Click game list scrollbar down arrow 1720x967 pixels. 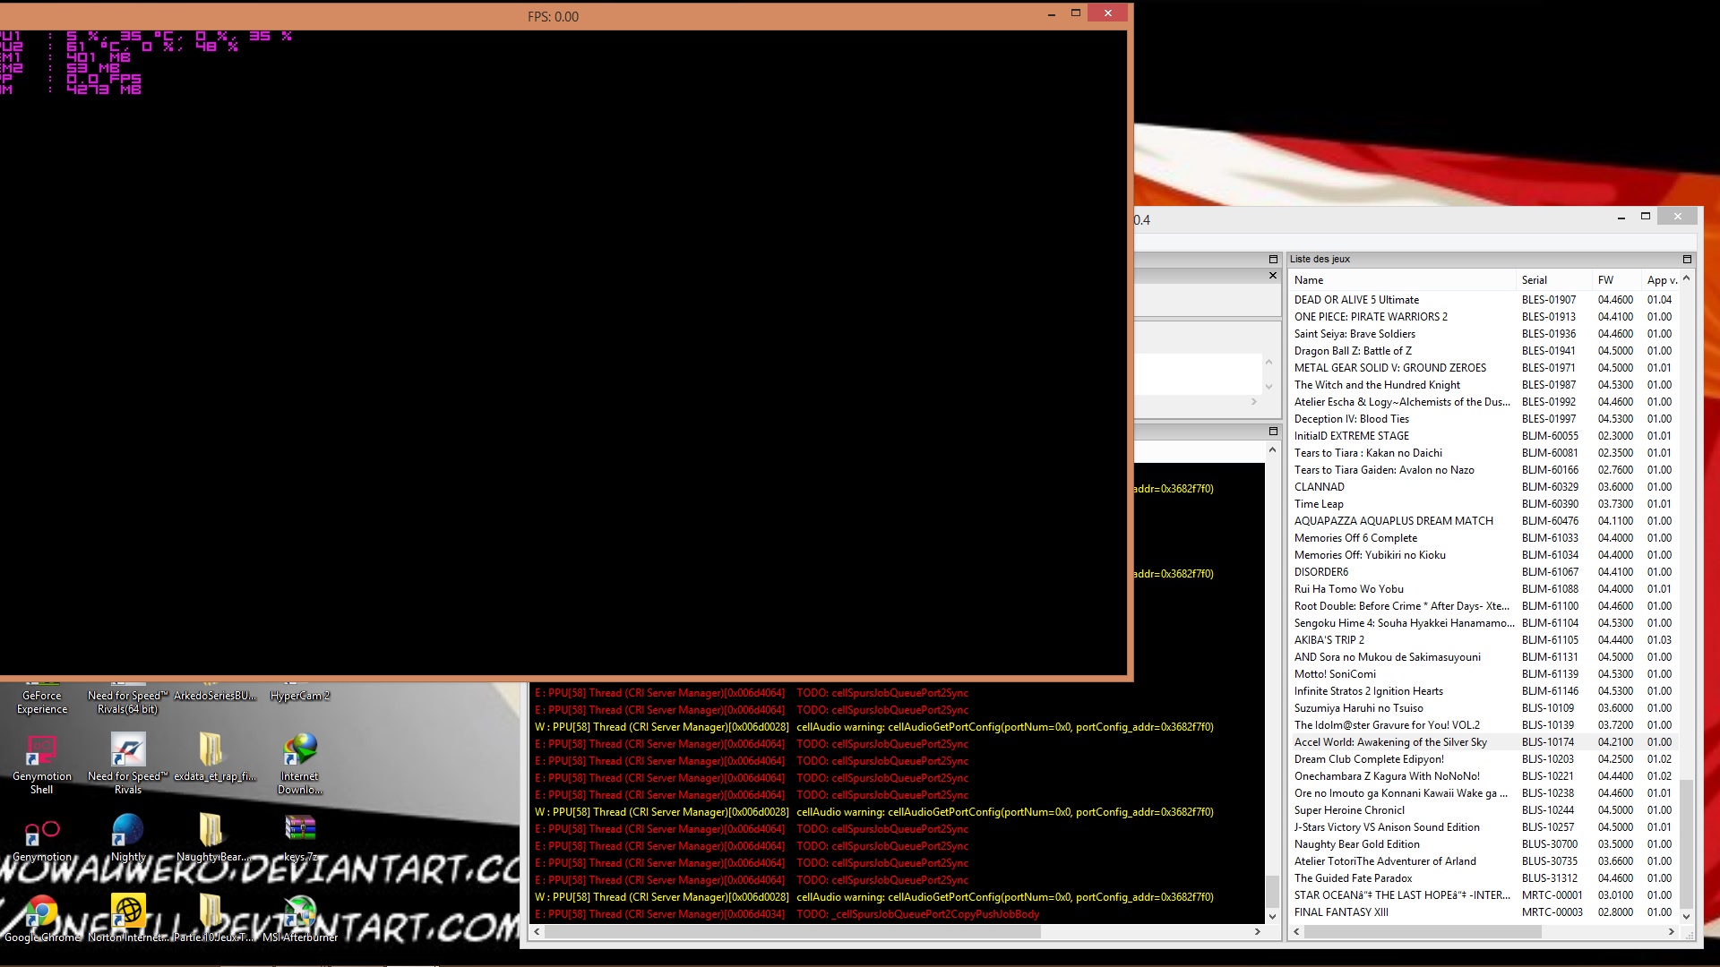coord(1687,916)
